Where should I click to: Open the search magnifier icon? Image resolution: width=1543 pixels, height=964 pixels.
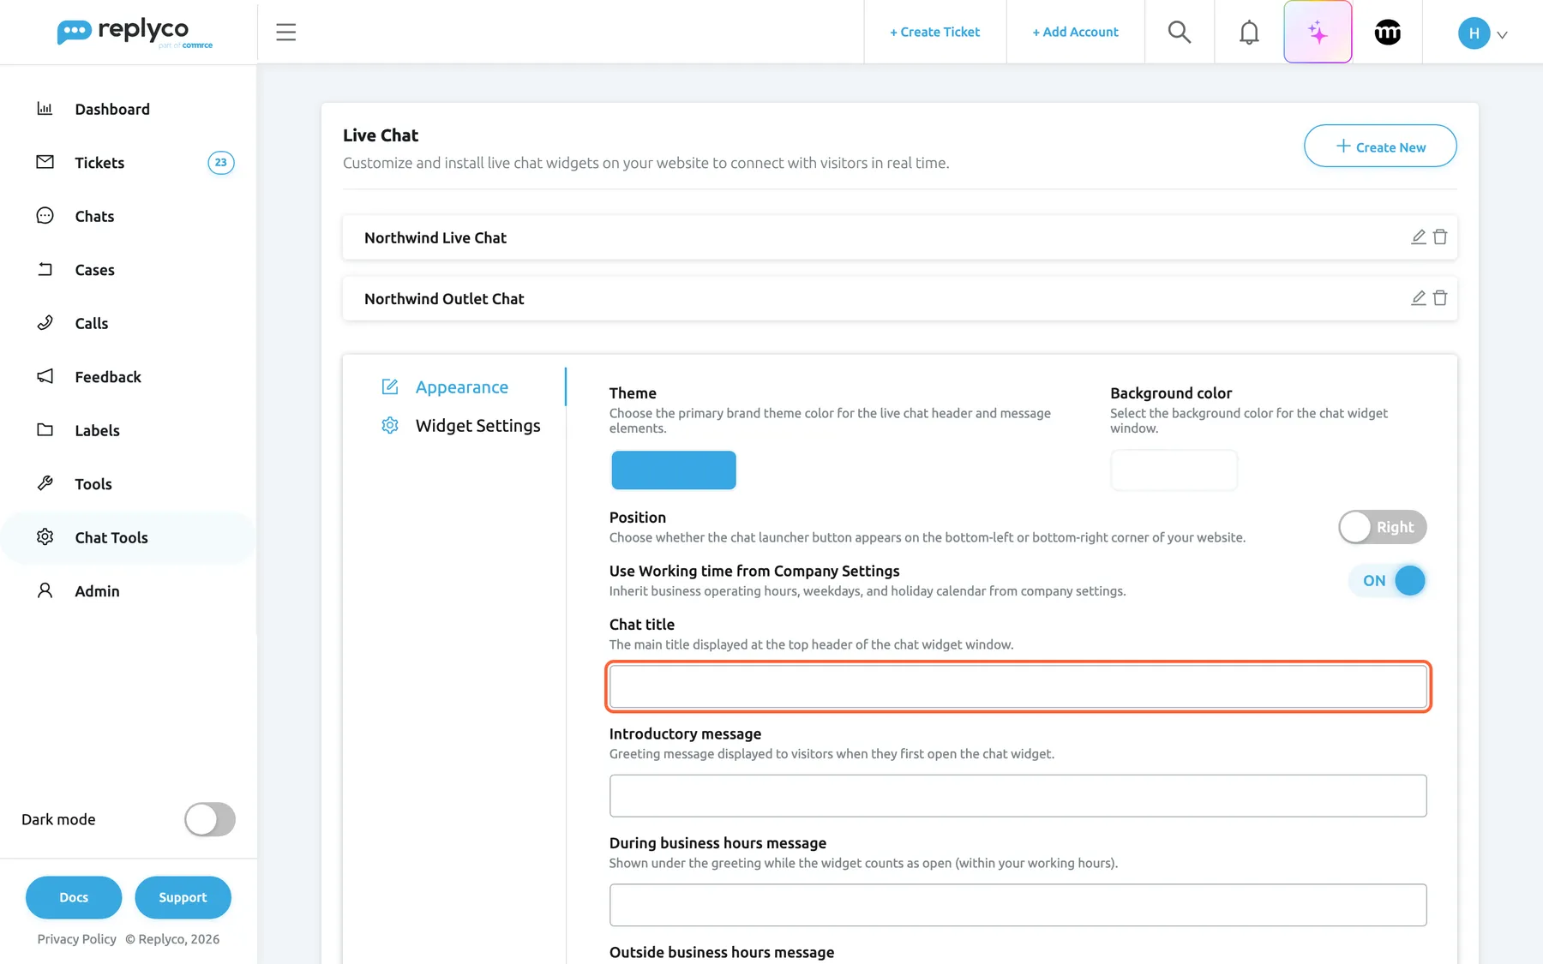[1180, 32]
